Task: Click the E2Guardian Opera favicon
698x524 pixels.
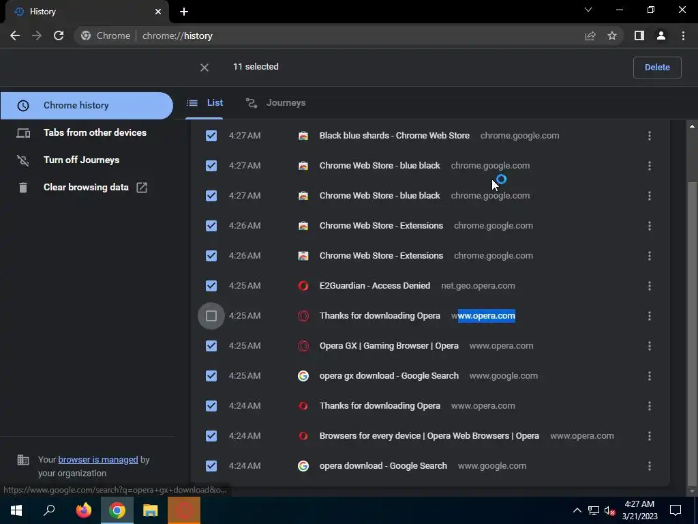Action: point(303,286)
